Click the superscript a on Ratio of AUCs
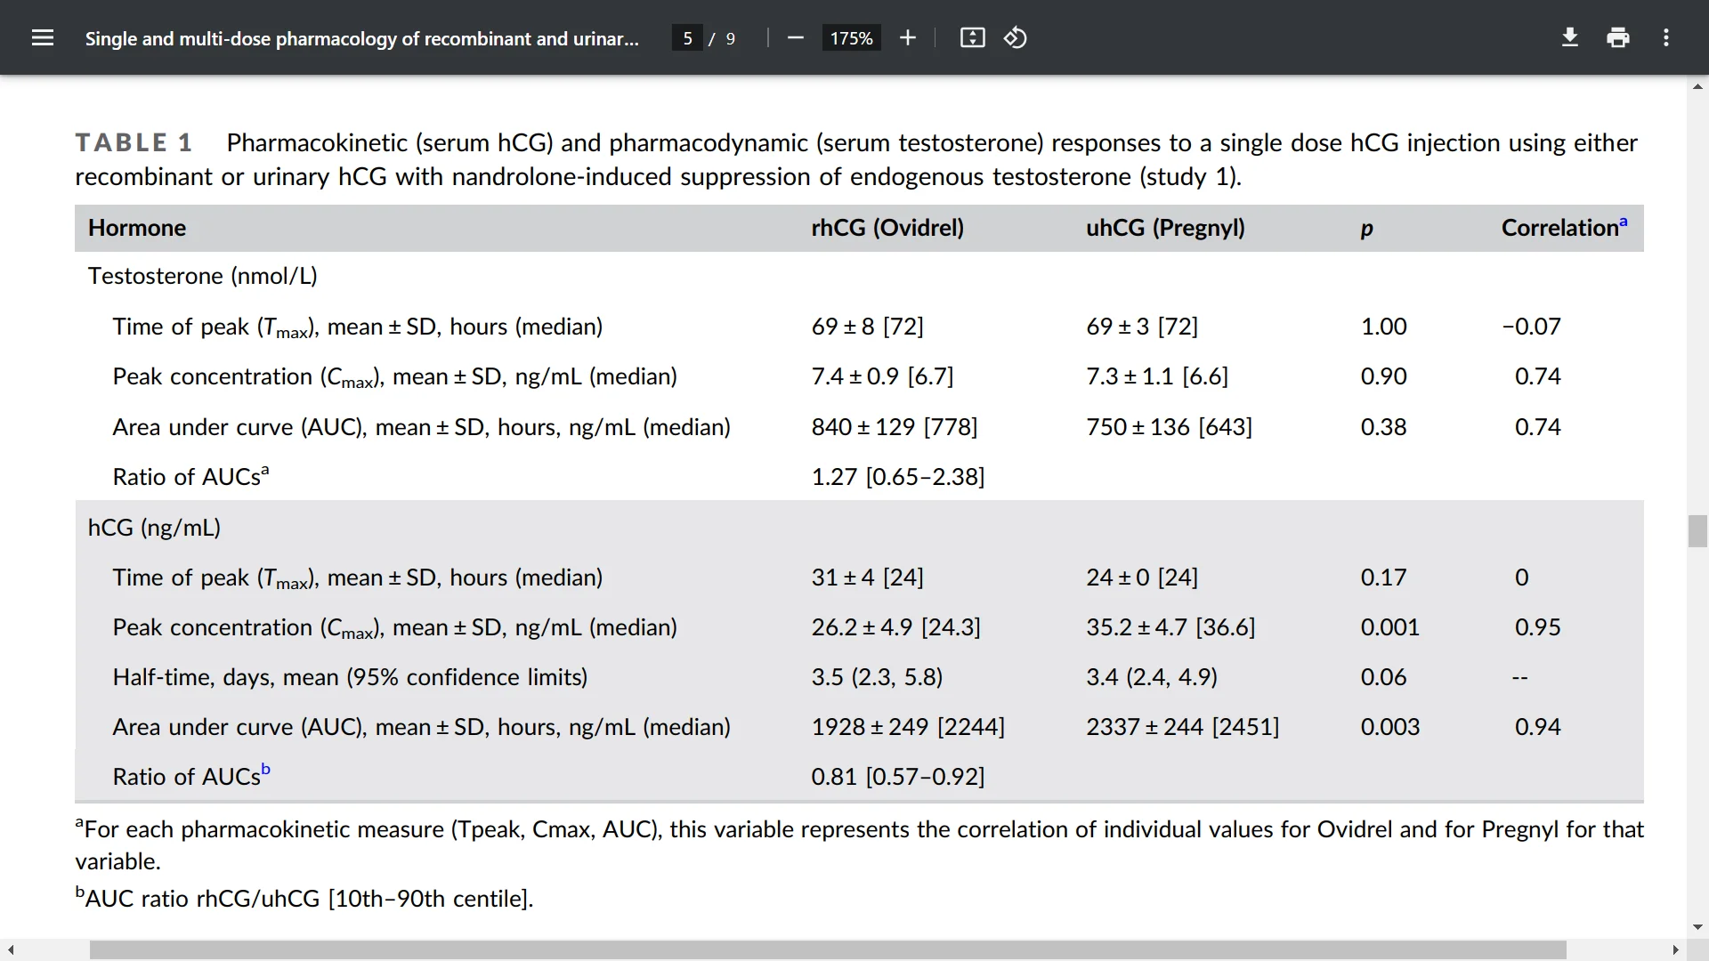This screenshot has width=1709, height=961. tap(266, 468)
